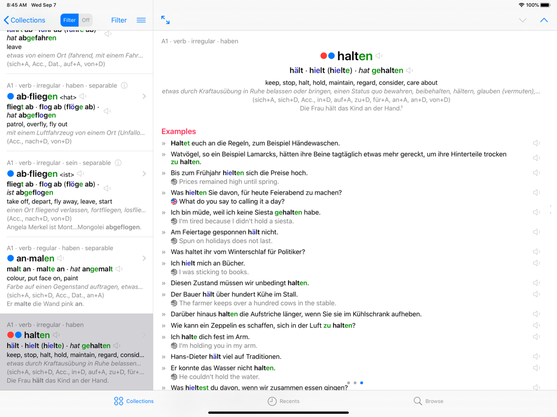Play audio for the Watvögel example sentence

tap(536, 158)
